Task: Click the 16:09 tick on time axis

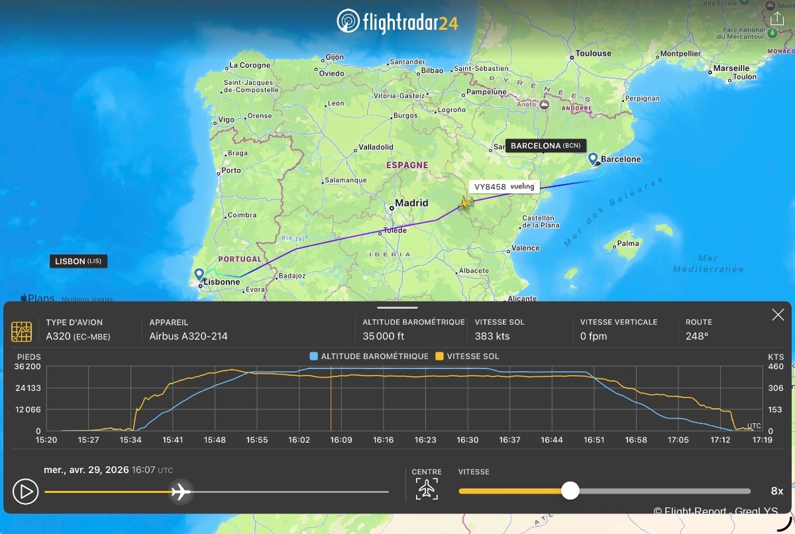Action: point(341,440)
